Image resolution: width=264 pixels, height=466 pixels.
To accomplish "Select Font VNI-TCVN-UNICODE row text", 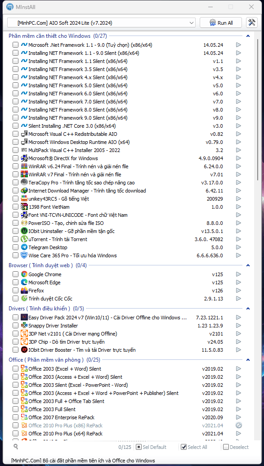I will (x=78, y=215).
